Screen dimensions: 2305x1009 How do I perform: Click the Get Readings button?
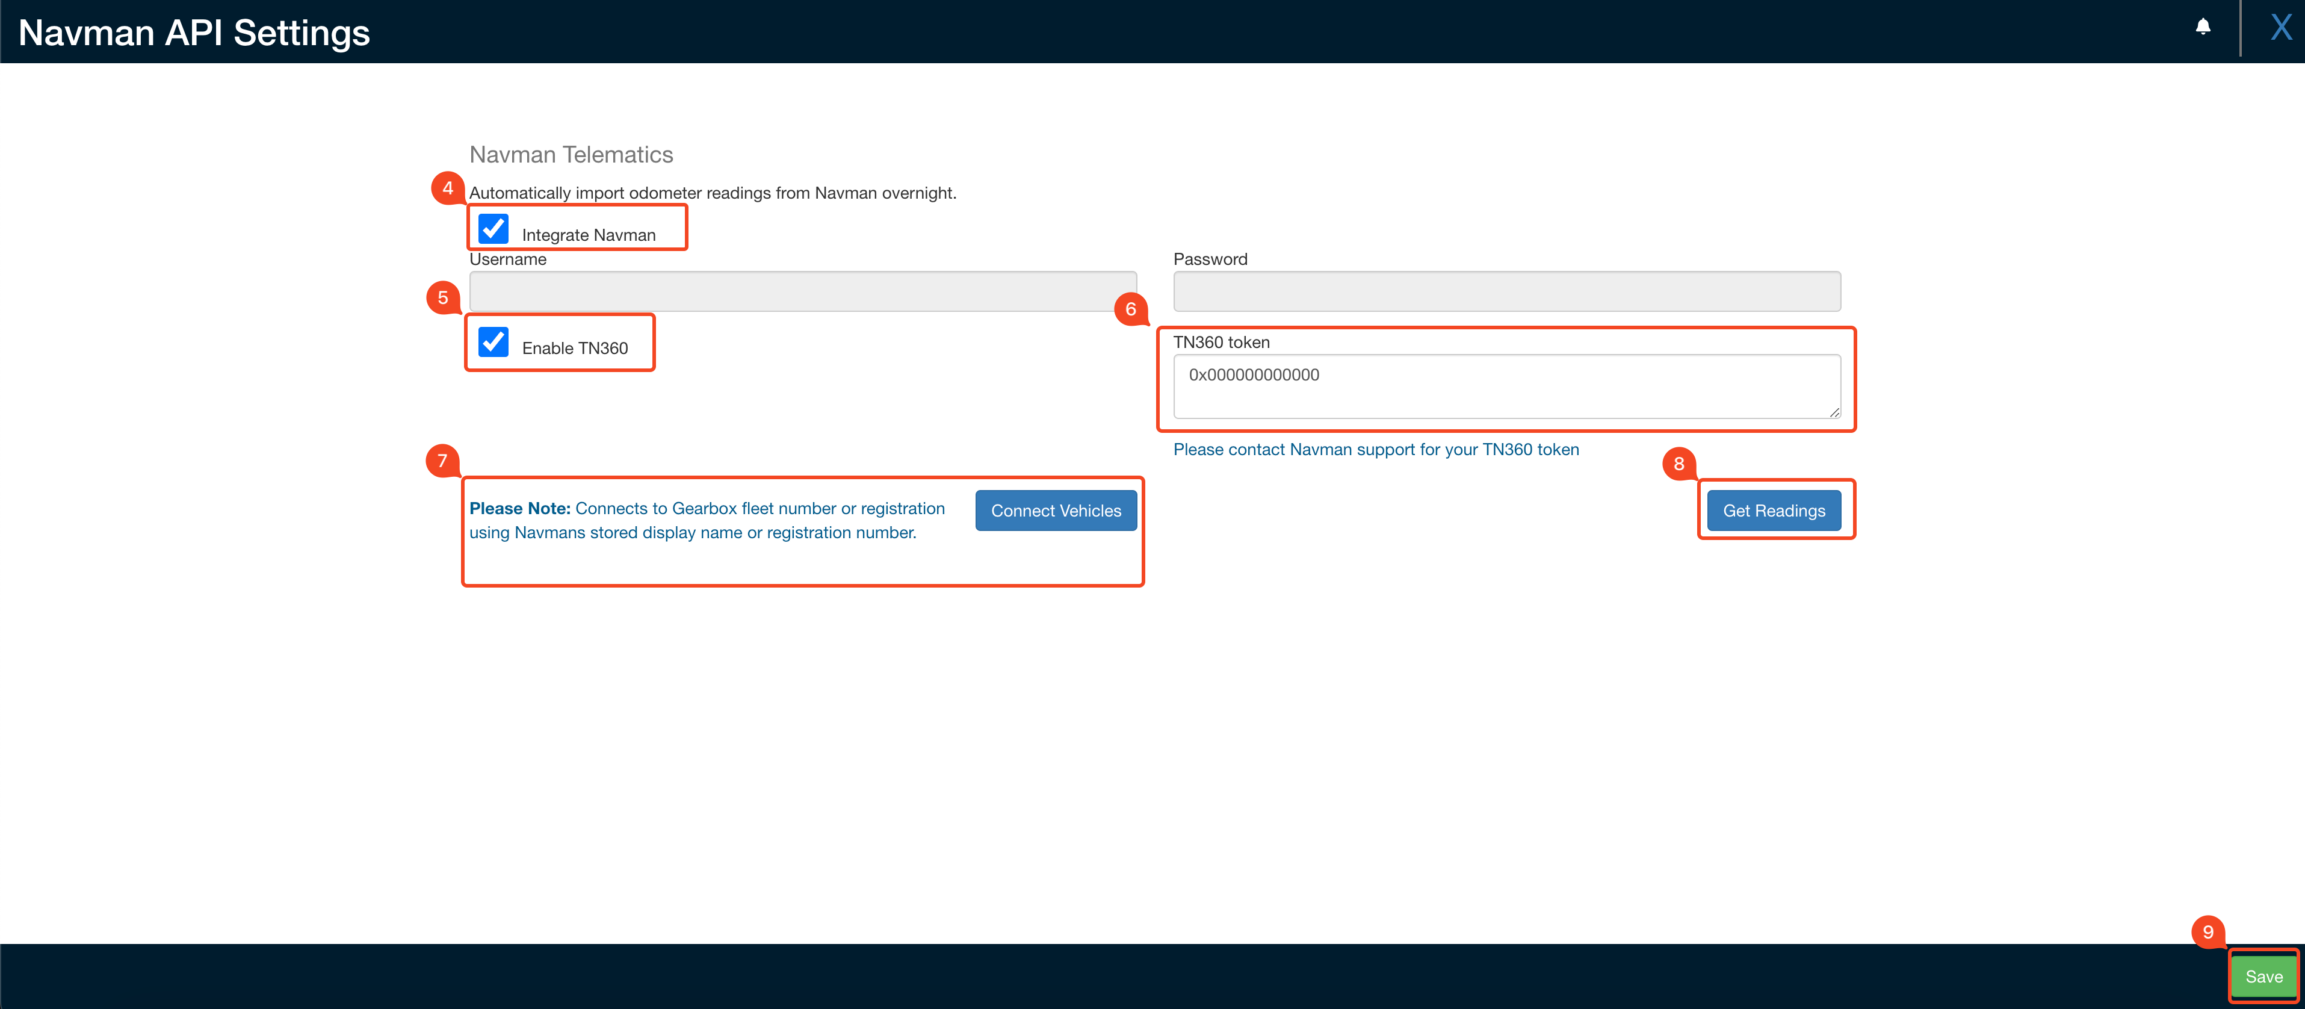[x=1774, y=509]
